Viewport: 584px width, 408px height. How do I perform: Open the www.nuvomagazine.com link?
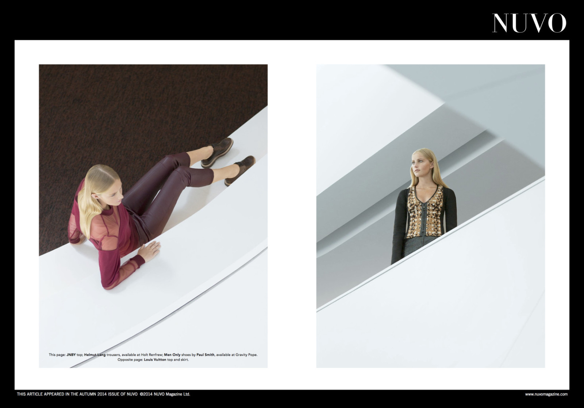(546, 394)
